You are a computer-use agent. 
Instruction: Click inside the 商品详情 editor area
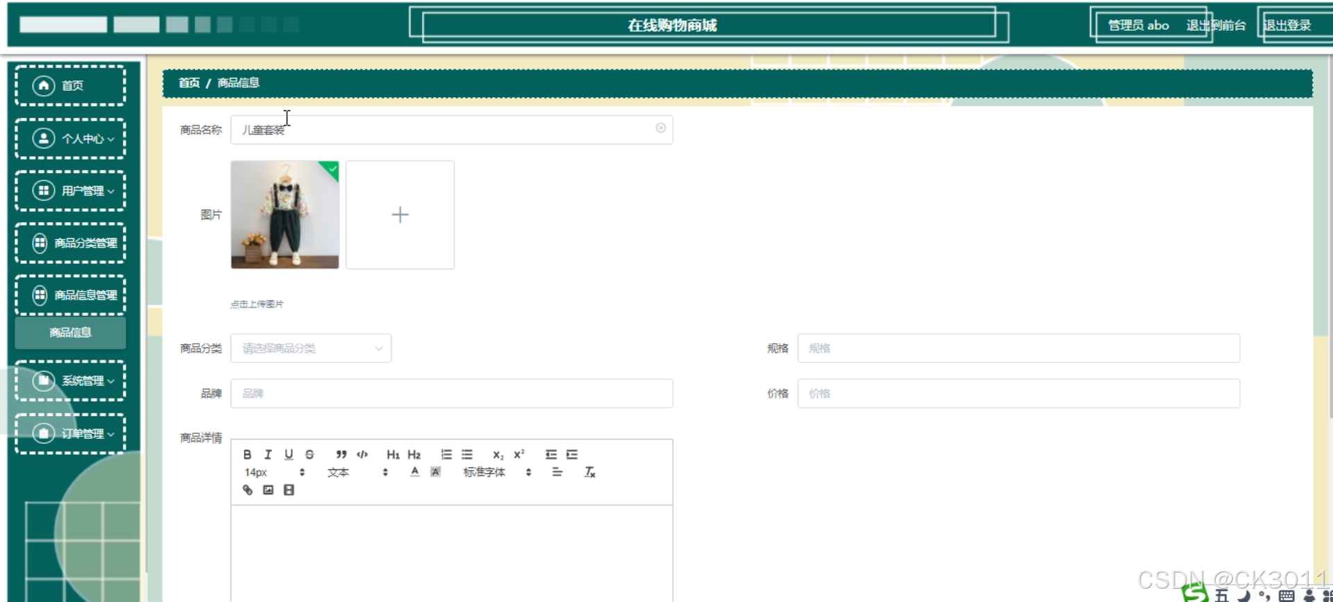(x=451, y=553)
